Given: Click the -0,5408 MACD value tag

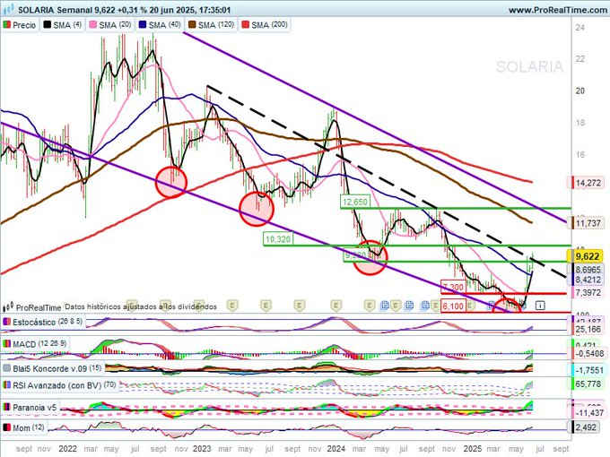Looking at the screenshot, I should click(589, 353).
